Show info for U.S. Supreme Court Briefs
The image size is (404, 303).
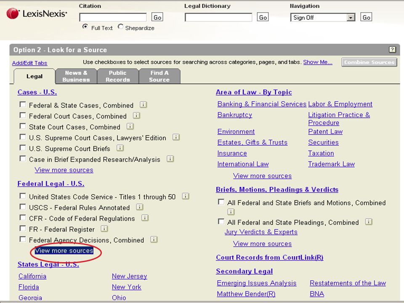pos(120,148)
